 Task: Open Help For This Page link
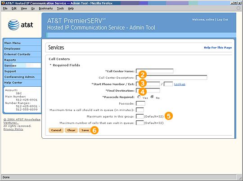[x=218, y=48]
